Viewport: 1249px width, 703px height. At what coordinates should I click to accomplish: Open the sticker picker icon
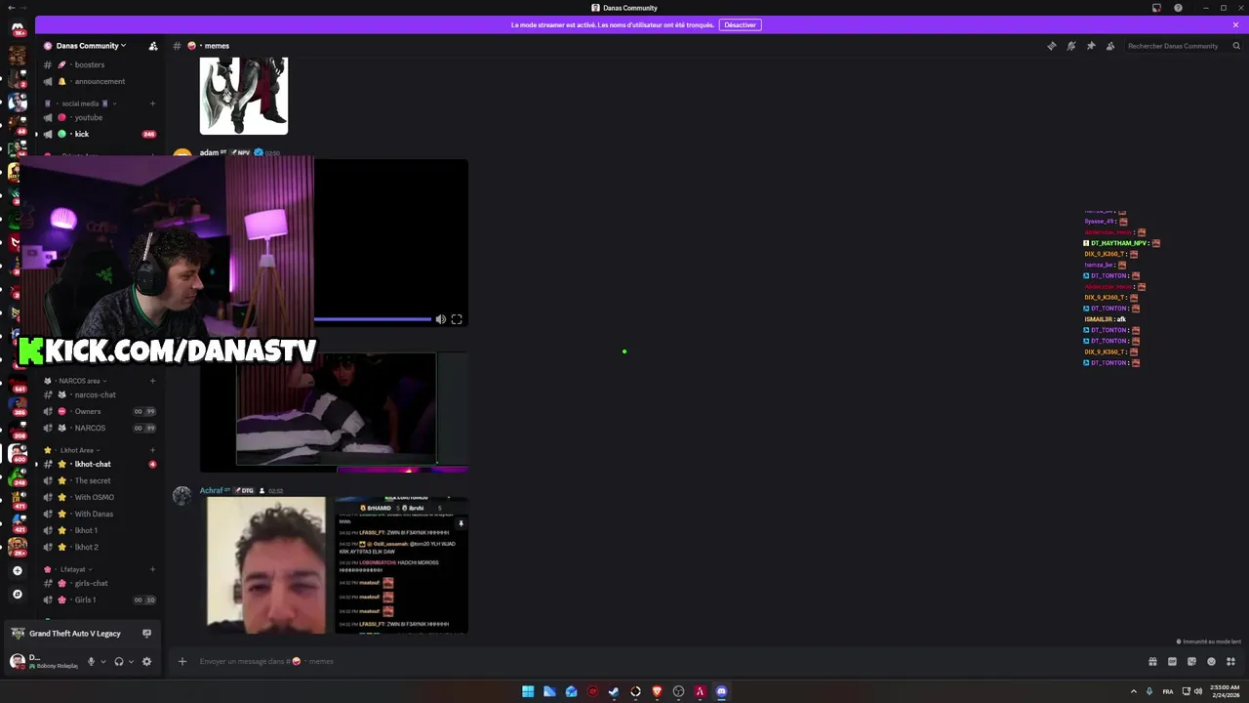(1191, 661)
